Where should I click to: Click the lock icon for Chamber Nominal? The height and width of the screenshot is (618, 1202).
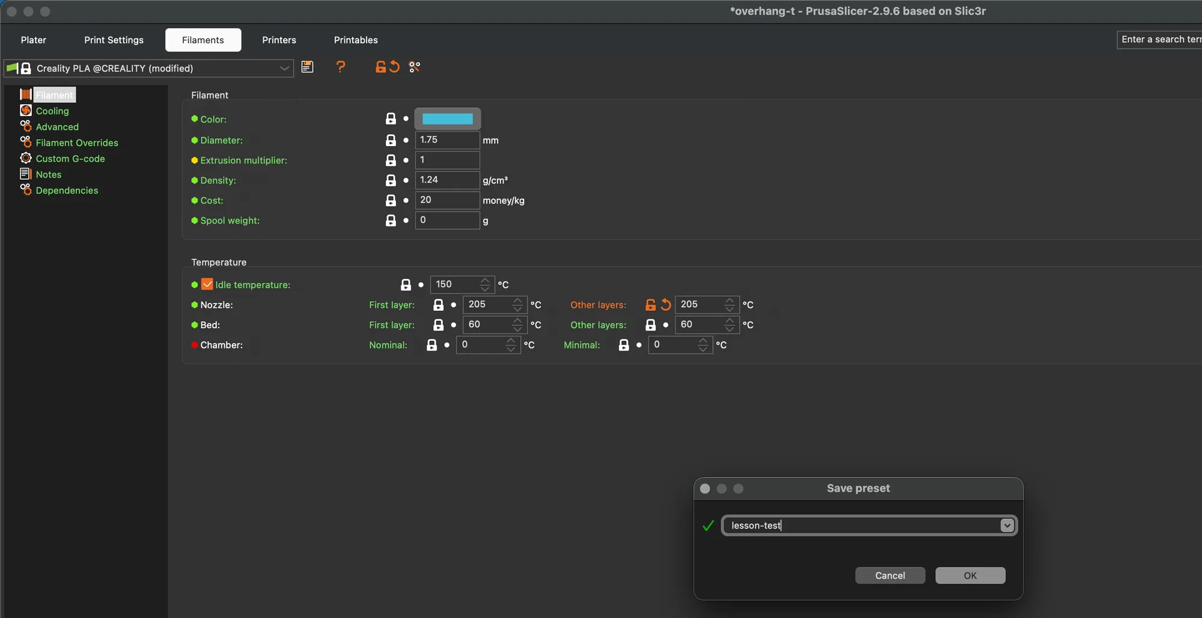(432, 345)
